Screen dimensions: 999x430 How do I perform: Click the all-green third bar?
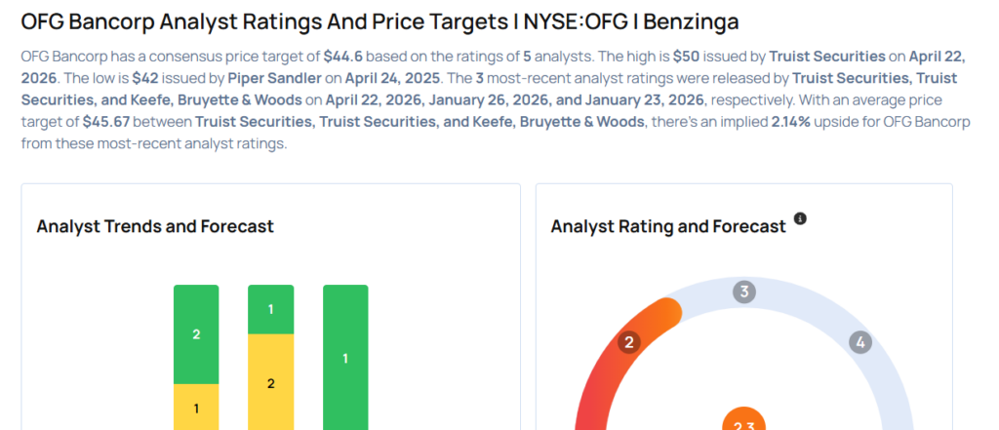tap(345, 357)
